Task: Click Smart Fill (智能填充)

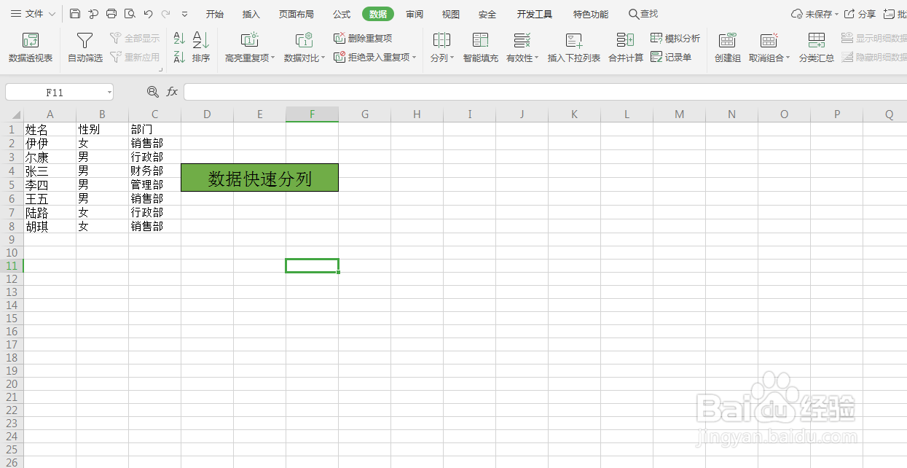Action: tap(481, 48)
